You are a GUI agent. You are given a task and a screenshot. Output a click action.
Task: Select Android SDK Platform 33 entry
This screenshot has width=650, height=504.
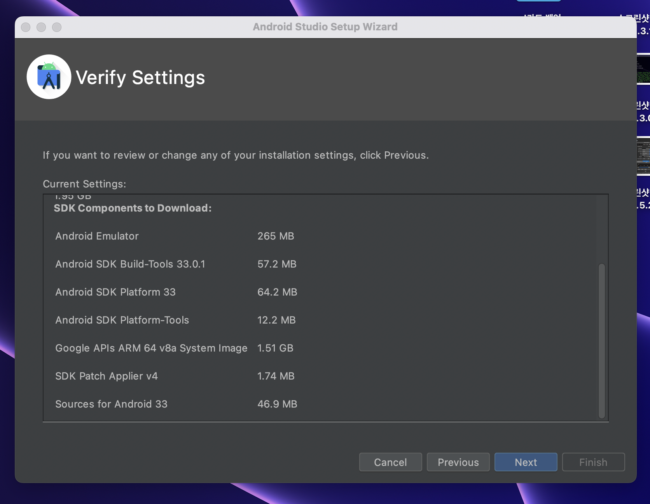pyautogui.click(x=115, y=292)
